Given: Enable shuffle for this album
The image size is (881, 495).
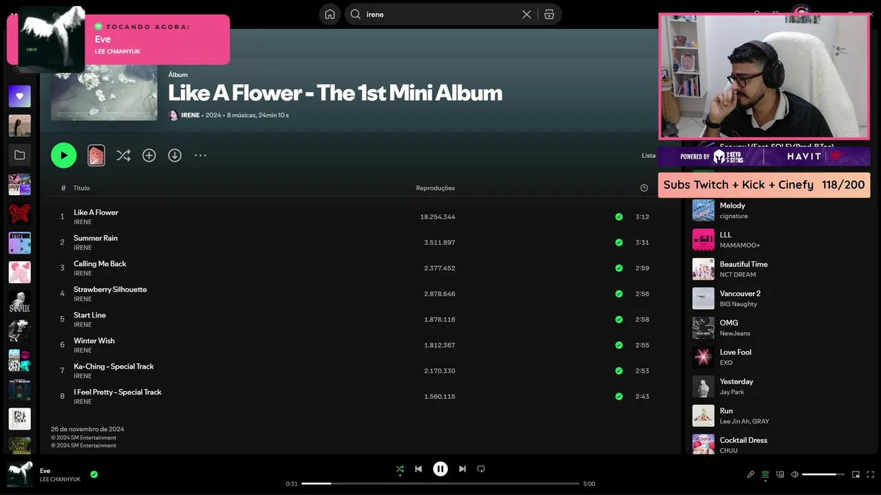Looking at the screenshot, I should [x=123, y=155].
